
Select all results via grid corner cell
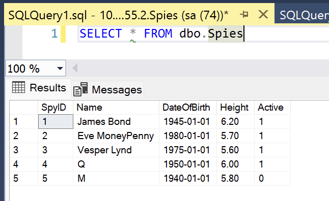[24, 108]
